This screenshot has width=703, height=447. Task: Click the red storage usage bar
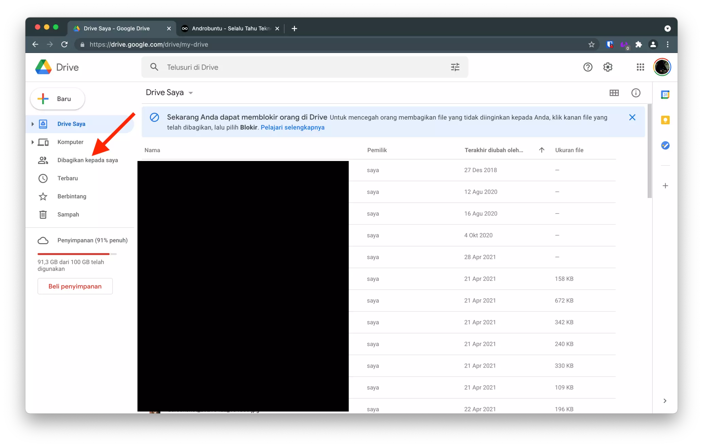(73, 254)
